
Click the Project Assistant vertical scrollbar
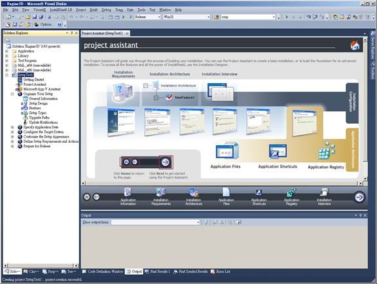pyautogui.click(x=365, y=109)
